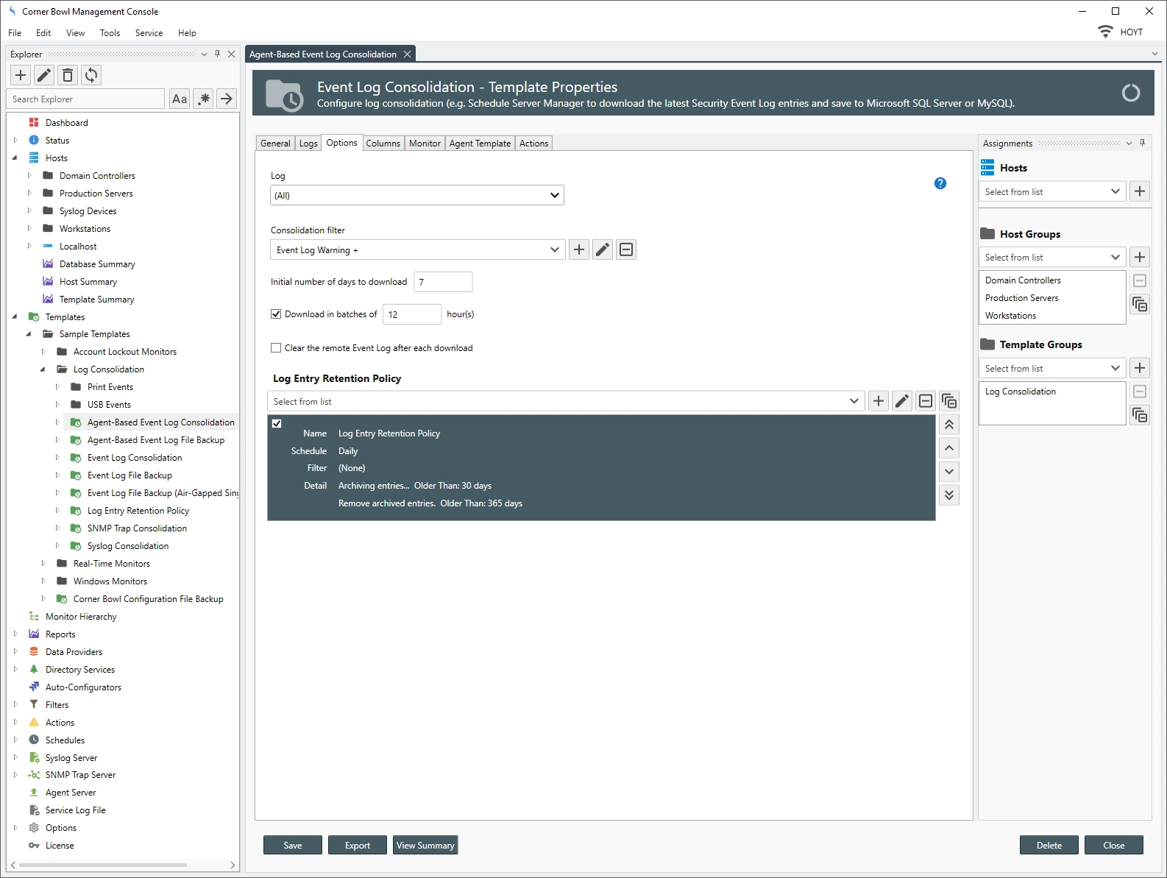Image resolution: width=1167 pixels, height=878 pixels.
Task: Enable clearing remote Event Log after download
Action: pos(276,348)
